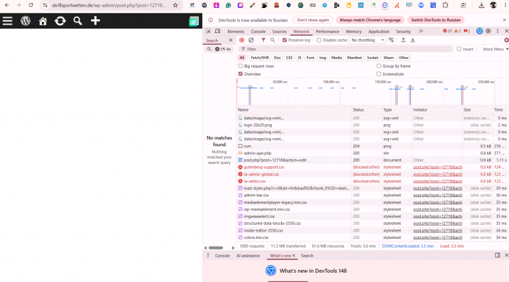Select the logo-20x20.png request

(372, 125)
